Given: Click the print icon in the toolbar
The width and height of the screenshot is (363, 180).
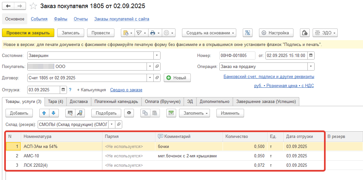Looking at the screenshot, I should click(153, 33).
